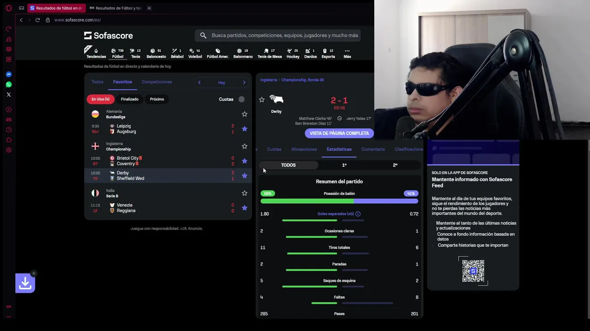The width and height of the screenshot is (590, 331).
Task: Switch to Todos tab
Action: point(97,82)
